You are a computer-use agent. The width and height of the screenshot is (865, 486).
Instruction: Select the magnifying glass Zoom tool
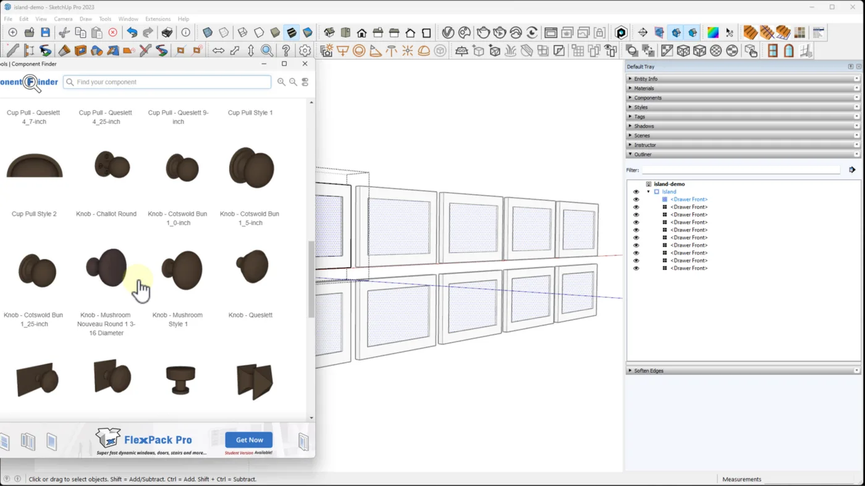267,51
